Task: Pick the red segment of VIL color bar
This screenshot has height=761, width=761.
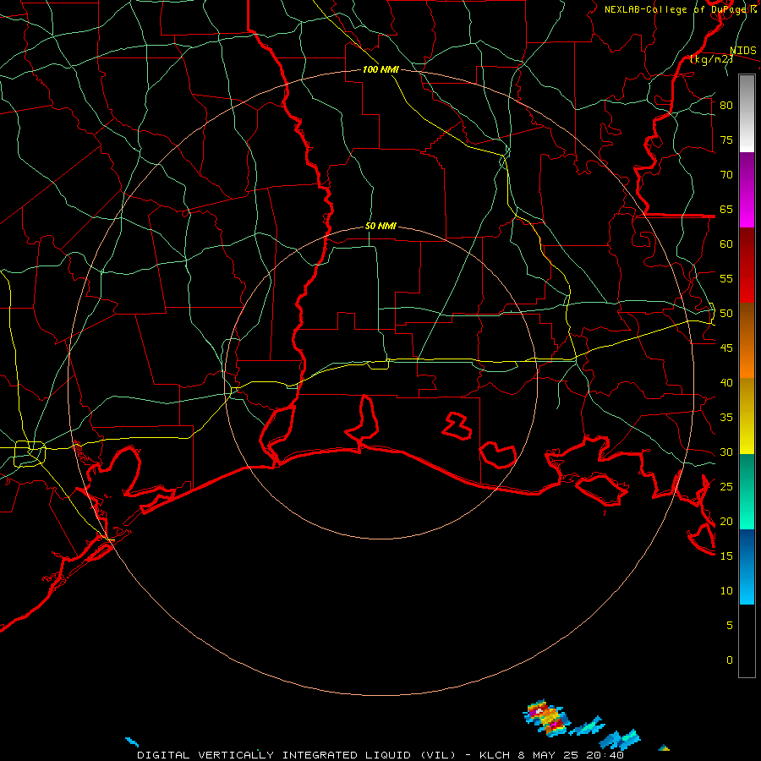Action: pyautogui.click(x=747, y=266)
